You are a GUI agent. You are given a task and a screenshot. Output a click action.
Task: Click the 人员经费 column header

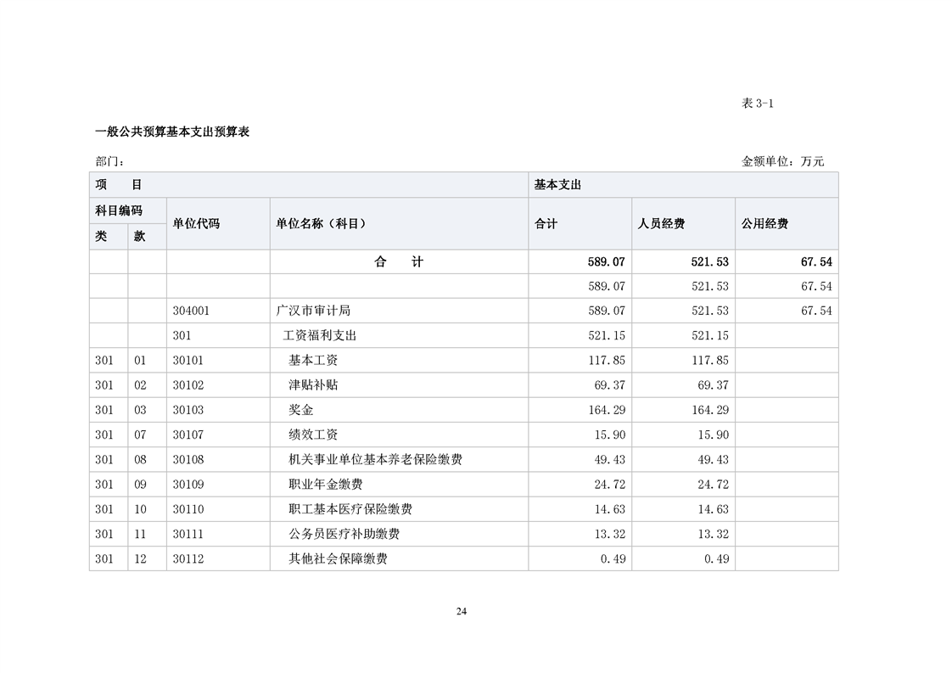click(x=661, y=224)
